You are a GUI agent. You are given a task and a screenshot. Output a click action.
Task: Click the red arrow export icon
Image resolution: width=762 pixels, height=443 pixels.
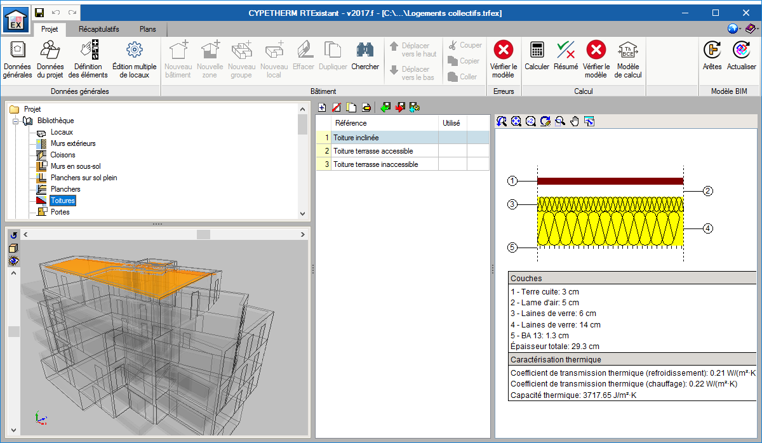pyautogui.click(x=399, y=107)
